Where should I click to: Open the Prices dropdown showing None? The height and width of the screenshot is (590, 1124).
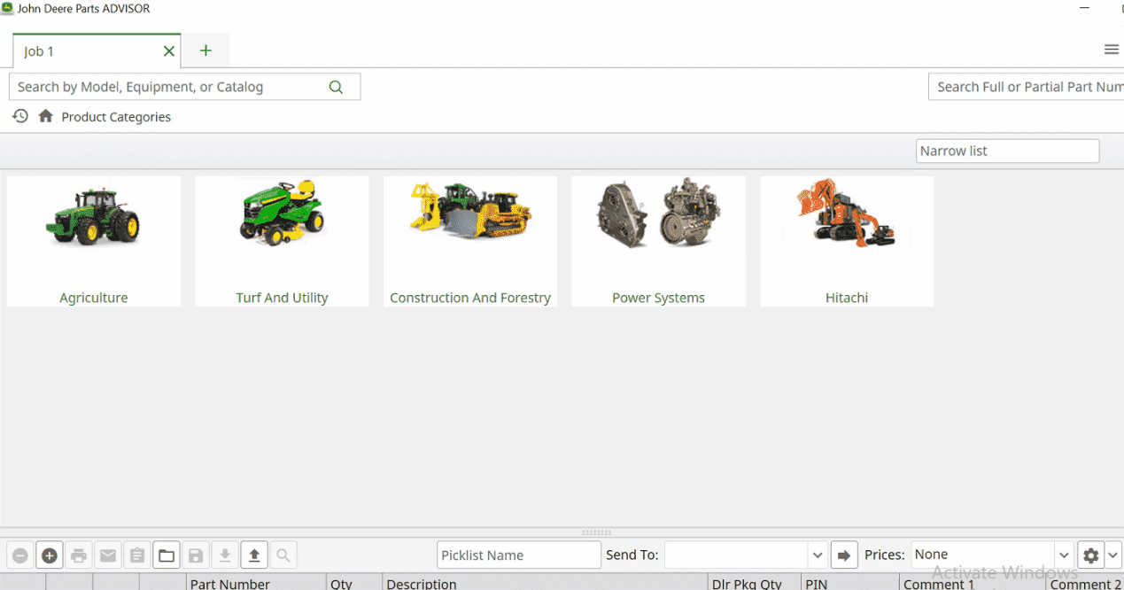(x=993, y=555)
